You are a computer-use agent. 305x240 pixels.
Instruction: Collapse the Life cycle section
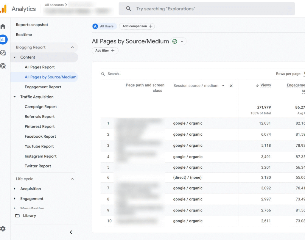click(x=72, y=179)
